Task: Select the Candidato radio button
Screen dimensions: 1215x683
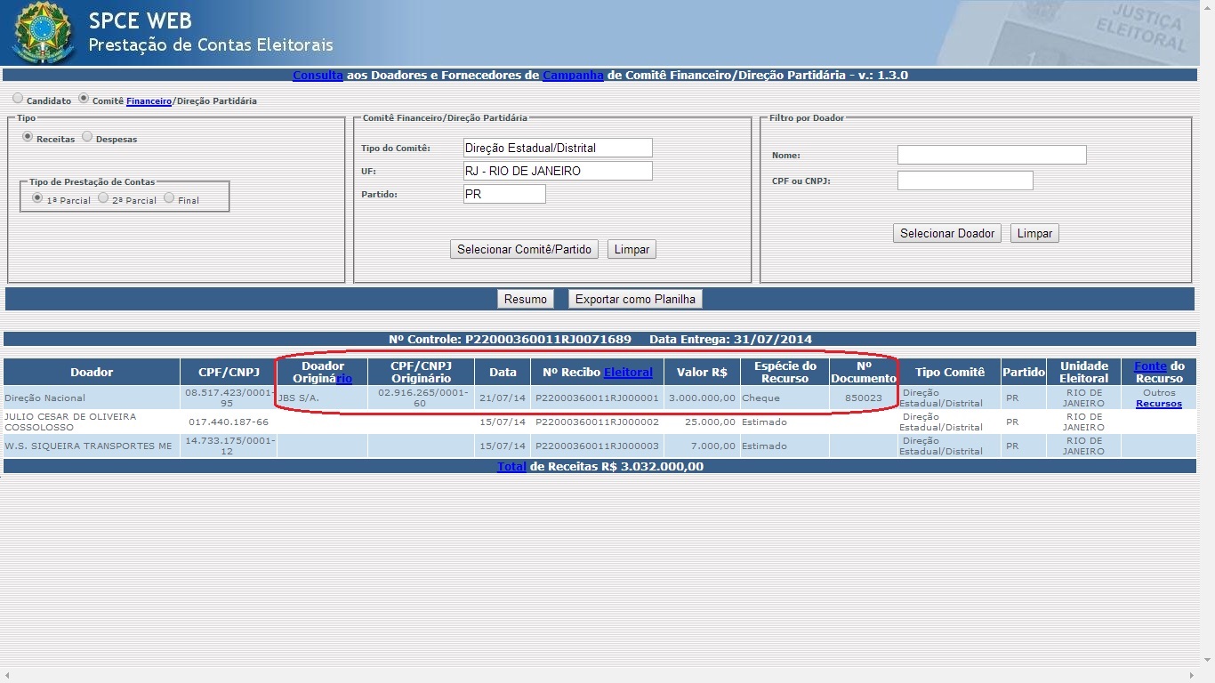Action: (x=18, y=99)
